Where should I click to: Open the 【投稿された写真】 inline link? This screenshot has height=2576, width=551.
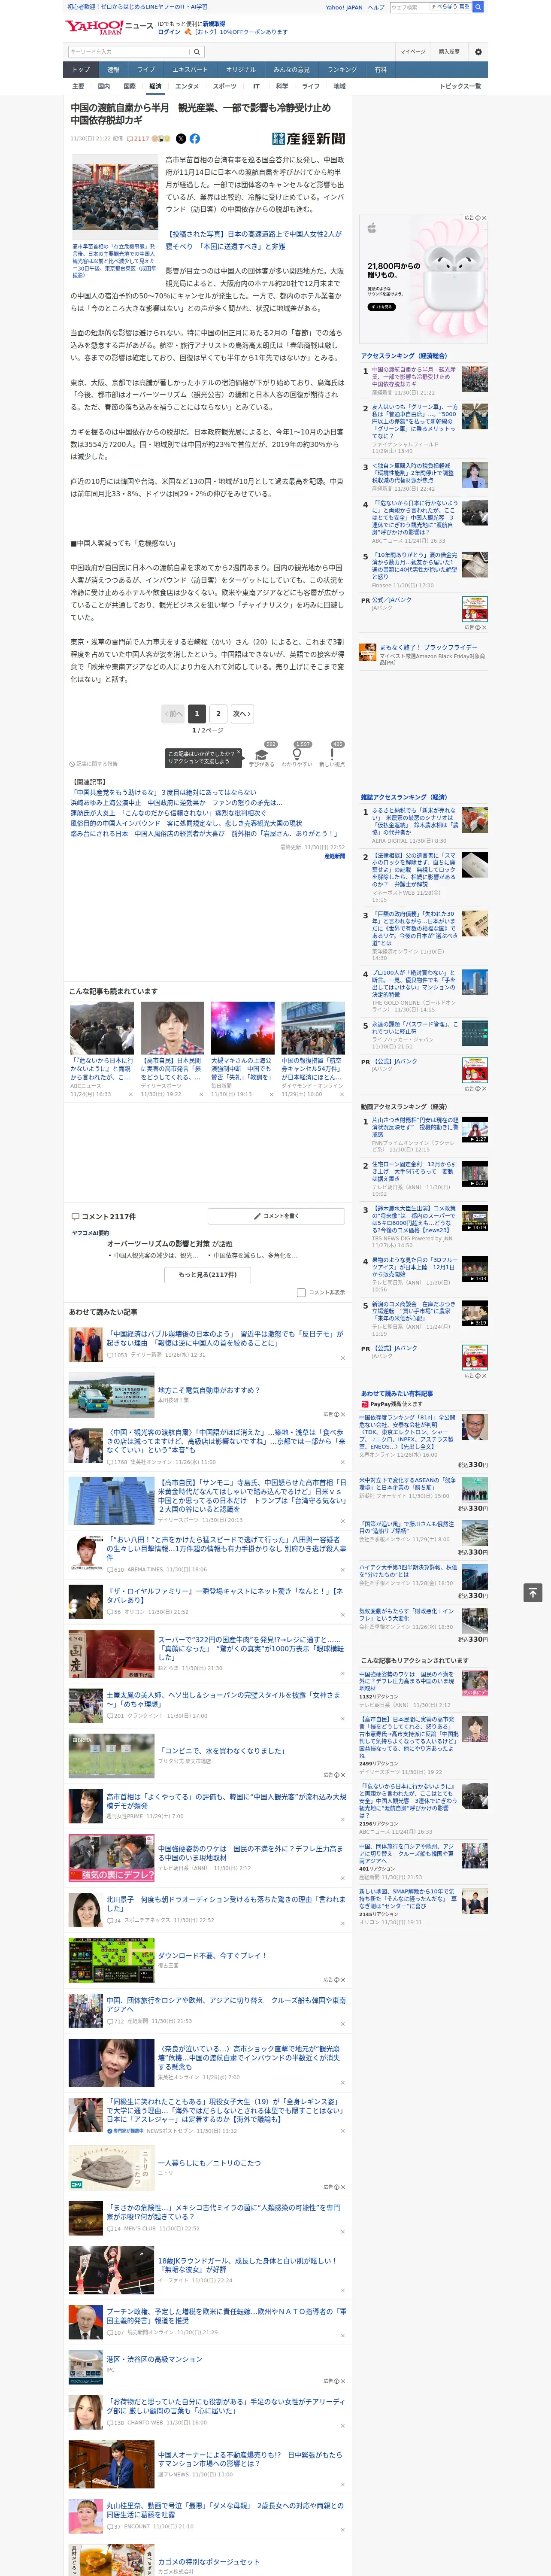coord(253,240)
